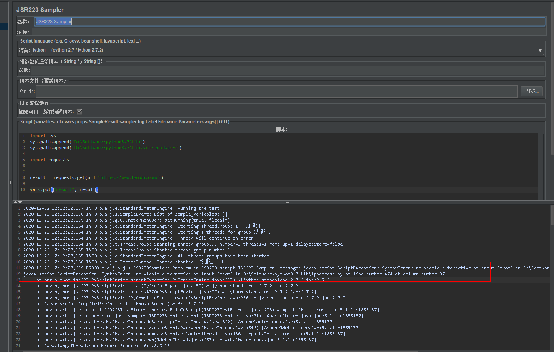Click the vars.put line in the script editor
Screen dimensions: 554x352
click(x=64, y=189)
